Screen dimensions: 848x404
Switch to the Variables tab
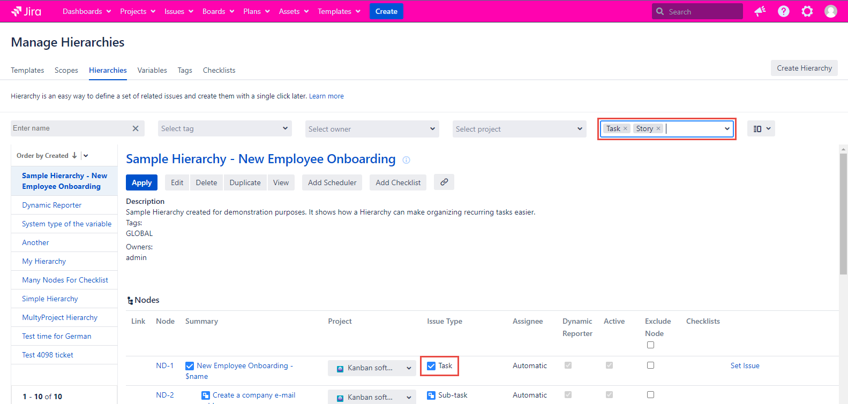click(152, 71)
